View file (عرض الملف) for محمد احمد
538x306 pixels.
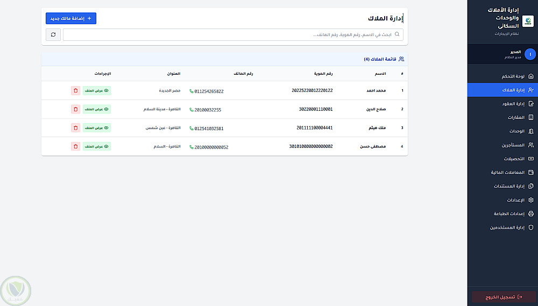97,91
